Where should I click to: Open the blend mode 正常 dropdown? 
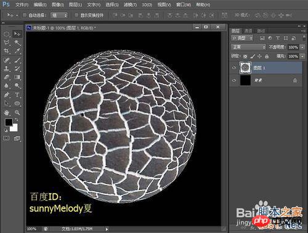tap(249, 47)
